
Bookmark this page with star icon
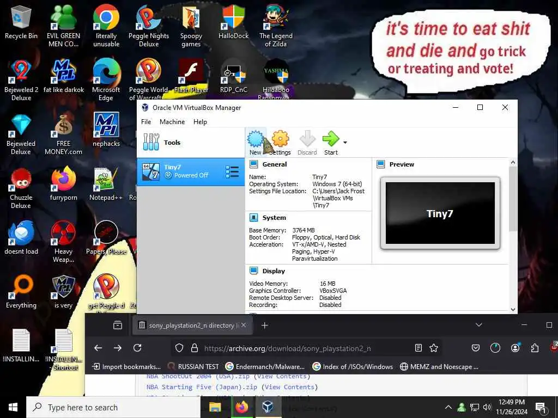[x=433, y=348]
